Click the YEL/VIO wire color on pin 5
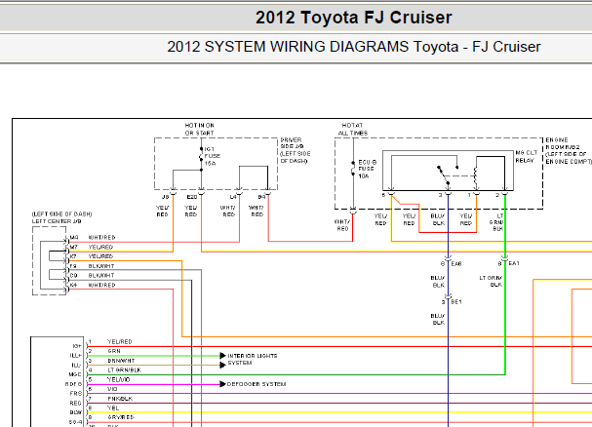Viewport: 592px width, 427px height. coord(118,379)
